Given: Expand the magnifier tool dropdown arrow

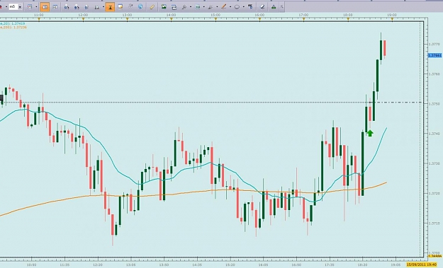Looking at the screenshot, I should click(190, 7).
